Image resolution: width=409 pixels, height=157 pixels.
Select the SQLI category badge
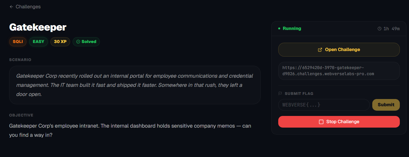pyautogui.click(x=18, y=42)
